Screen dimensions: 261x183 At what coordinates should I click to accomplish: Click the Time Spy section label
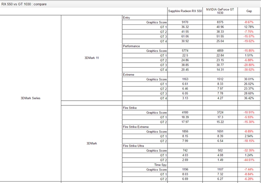pos(160,165)
